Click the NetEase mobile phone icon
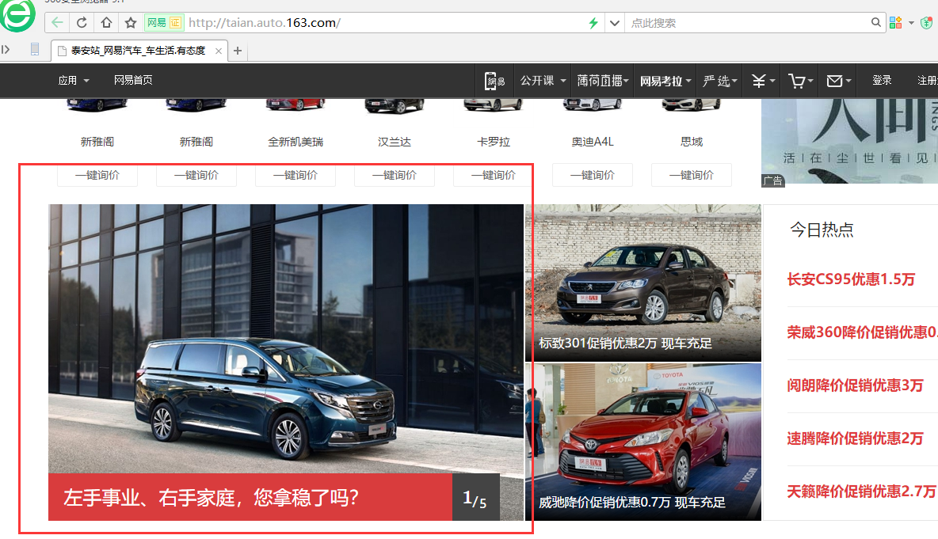 click(494, 81)
